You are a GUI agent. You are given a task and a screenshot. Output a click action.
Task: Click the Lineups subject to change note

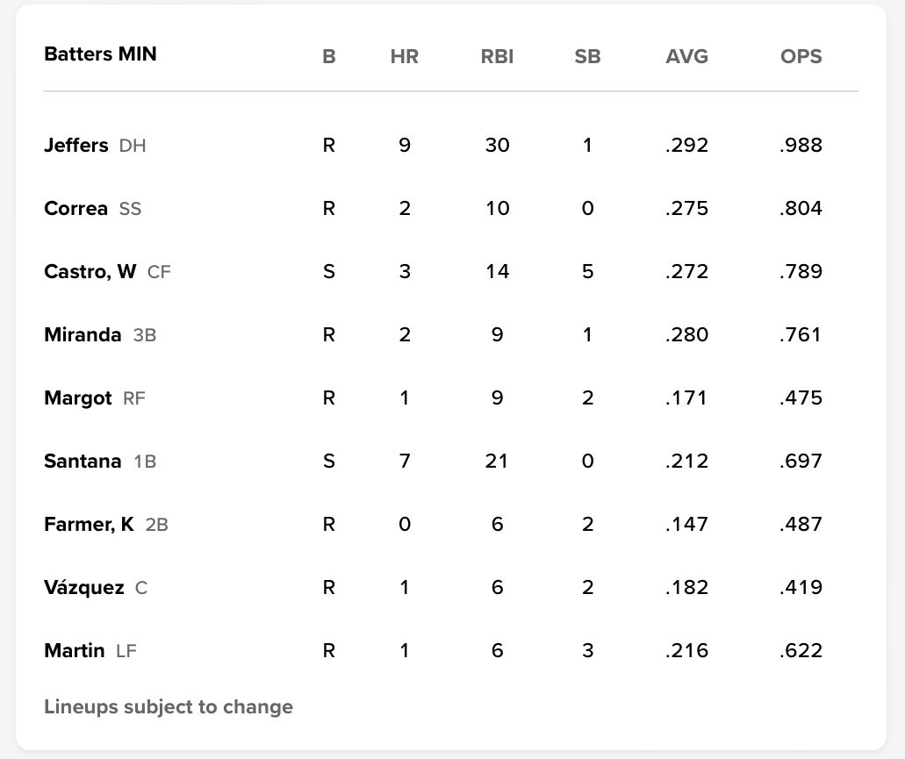tap(169, 707)
